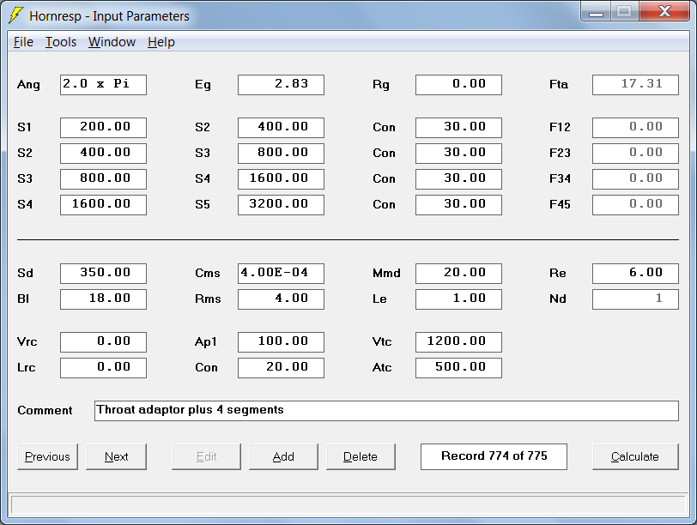Select the S1 field showing 200.00
697x525 pixels.
click(x=103, y=128)
